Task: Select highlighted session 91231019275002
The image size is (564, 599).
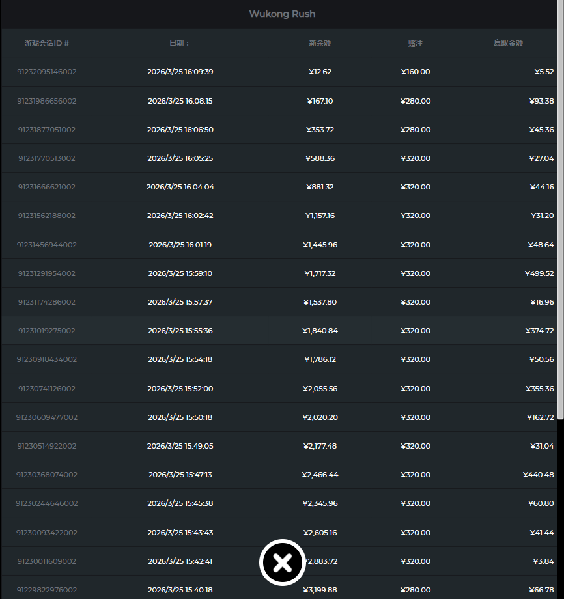Action: [47, 331]
